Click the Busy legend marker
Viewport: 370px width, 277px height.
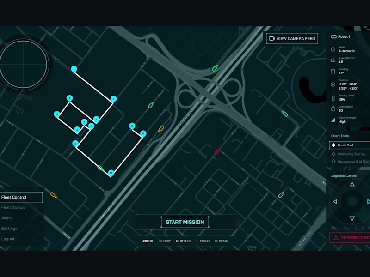coord(160,241)
